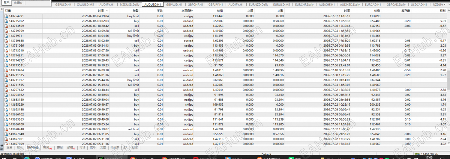
Task: Click the order icon for 143714317
Action: (6, 60)
